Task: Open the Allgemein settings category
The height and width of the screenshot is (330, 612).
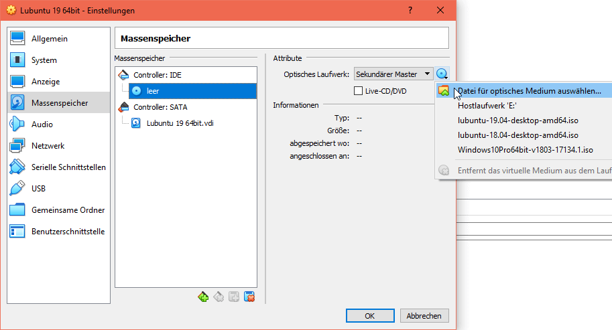Action: [x=58, y=39]
